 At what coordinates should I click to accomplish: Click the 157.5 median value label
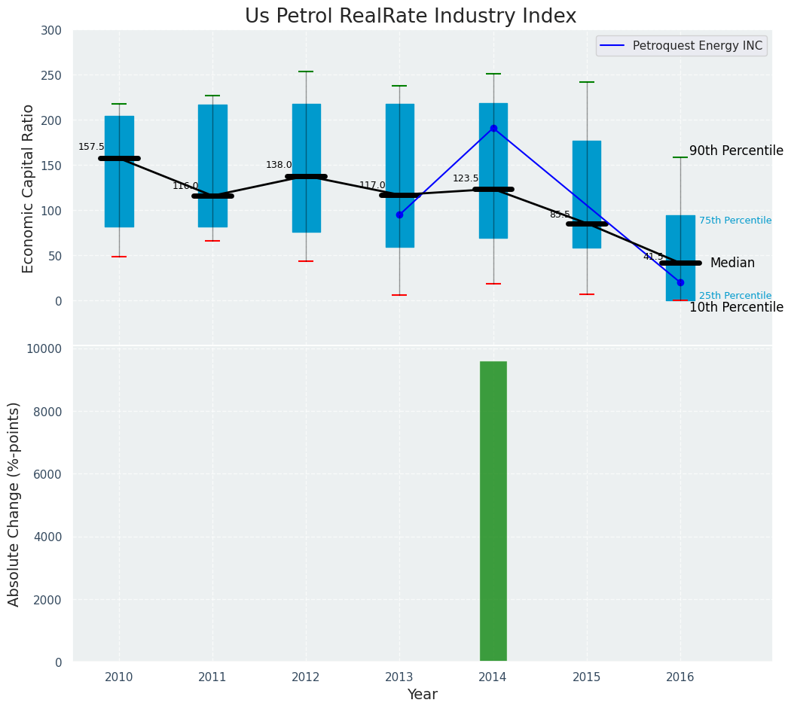pyautogui.click(x=91, y=147)
